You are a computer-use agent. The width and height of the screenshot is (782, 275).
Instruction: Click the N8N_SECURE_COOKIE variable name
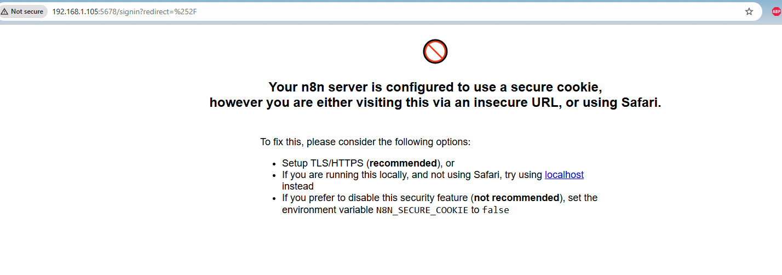422,210
